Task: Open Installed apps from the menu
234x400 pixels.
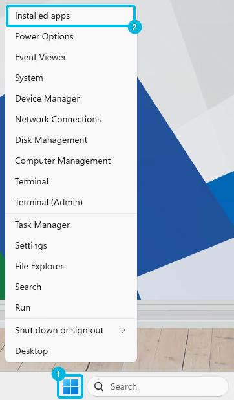Action: [70, 16]
